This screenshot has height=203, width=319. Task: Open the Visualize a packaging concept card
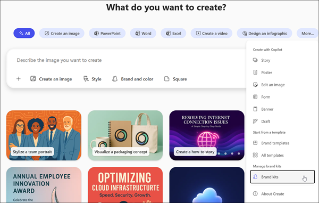click(125, 135)
